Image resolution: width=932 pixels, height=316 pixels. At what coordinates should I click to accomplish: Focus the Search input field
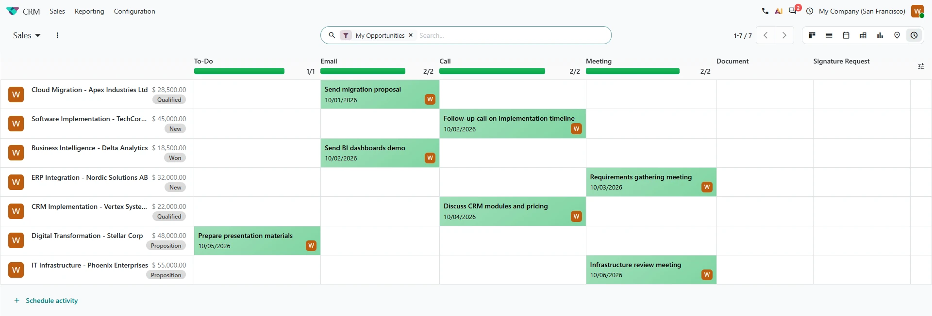point(512,35)
